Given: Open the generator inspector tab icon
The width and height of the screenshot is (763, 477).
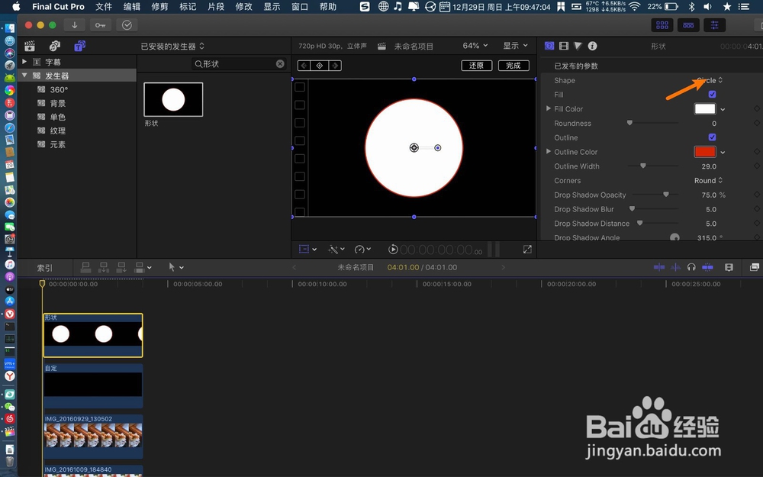Looking at the screenshot, I should [549, 46].
